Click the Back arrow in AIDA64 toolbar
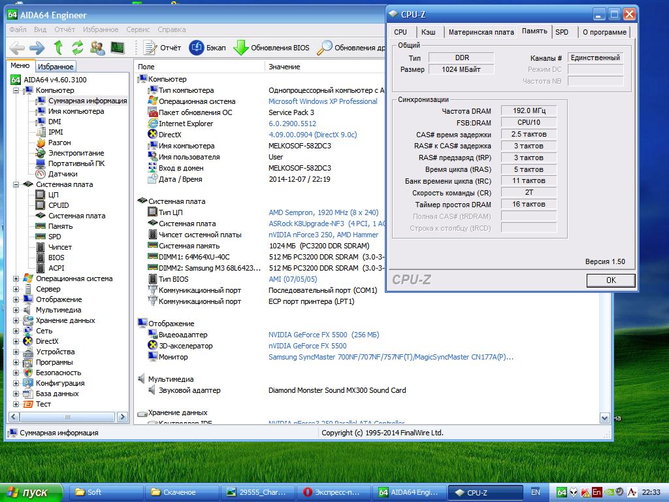Image resolution: width=669 pixels, height=502 pixels. (x=17, y=47)
